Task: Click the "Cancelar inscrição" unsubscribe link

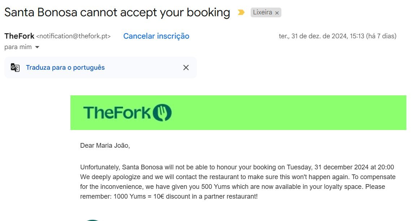Action: (x=156, y=36)
